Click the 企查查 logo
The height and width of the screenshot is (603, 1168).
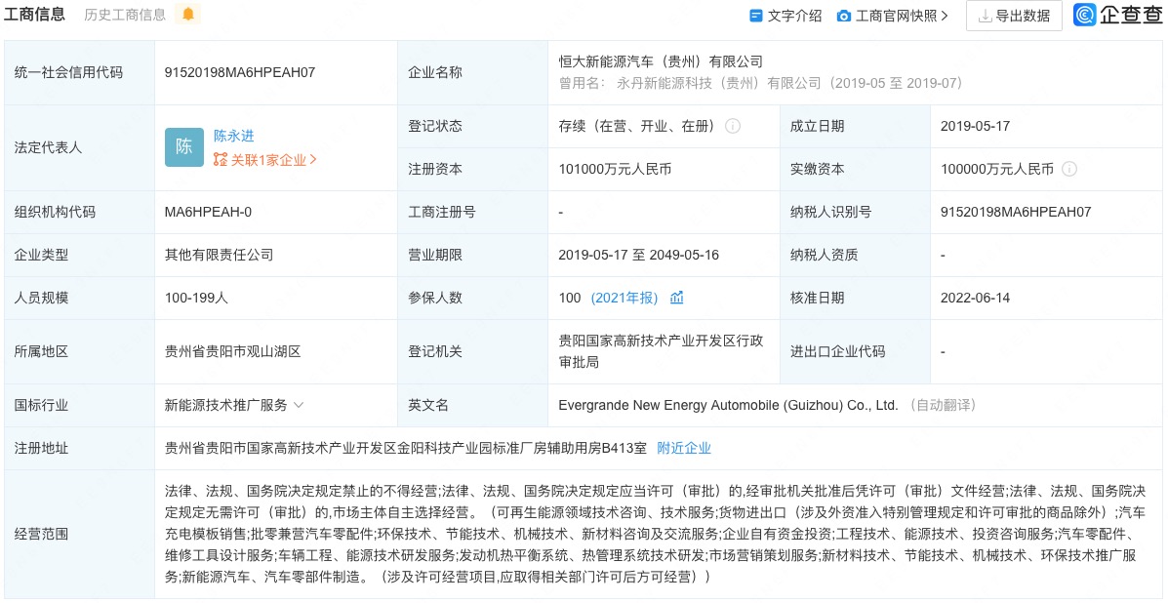click(1117, 15)
